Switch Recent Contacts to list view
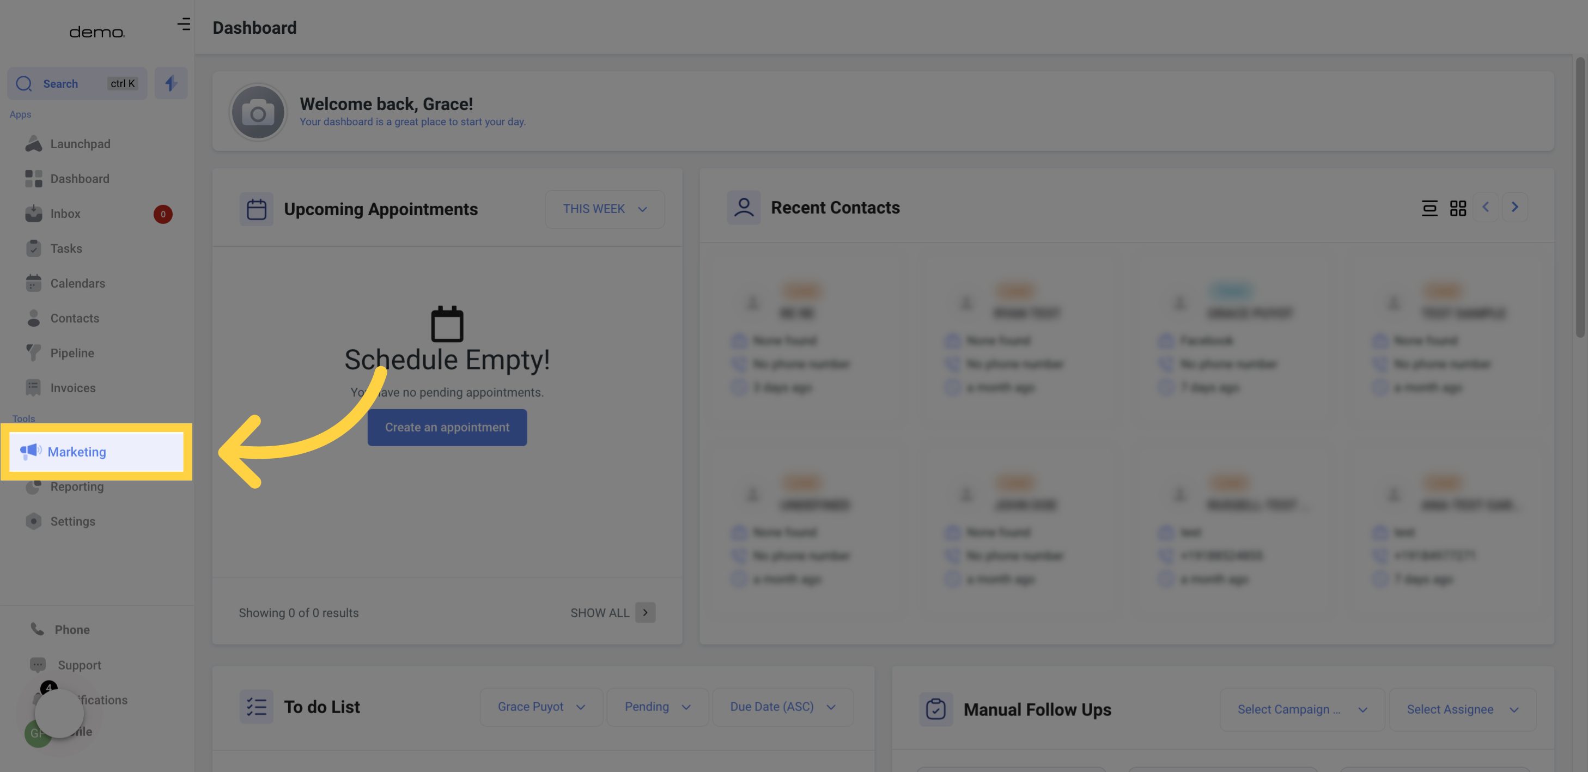The image size is (1588, 772). point(1429,209)
